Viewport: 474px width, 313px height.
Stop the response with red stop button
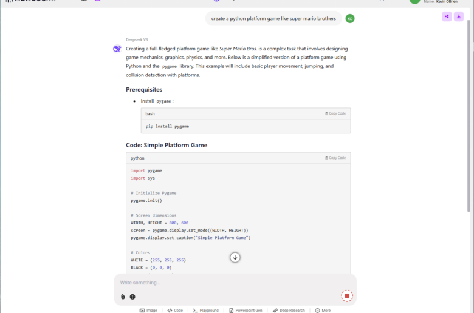pyautogui.click(x=347, y=296)
